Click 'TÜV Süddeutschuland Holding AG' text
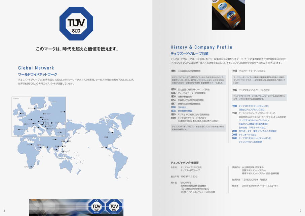The image size is (305, 216). [195, 189]
